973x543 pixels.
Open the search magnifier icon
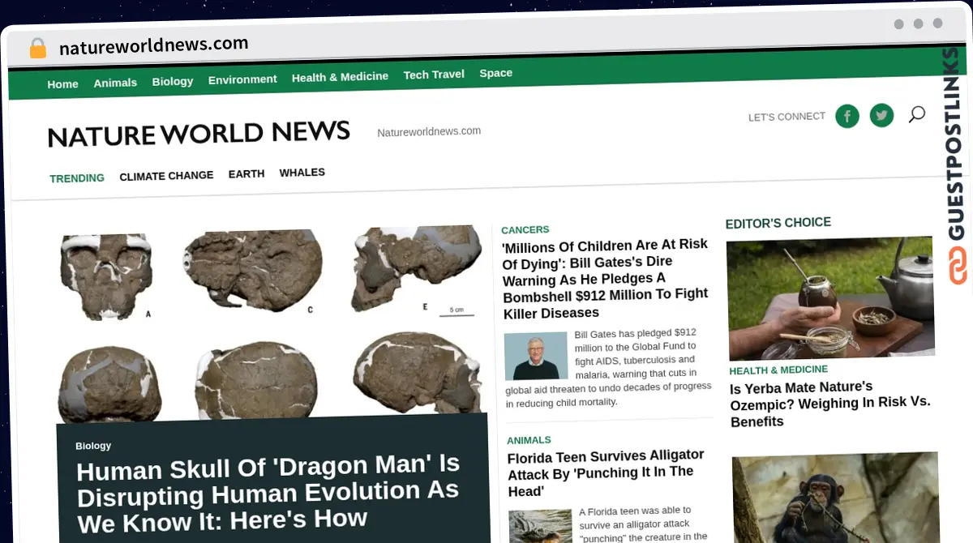[x=916, y=114]
